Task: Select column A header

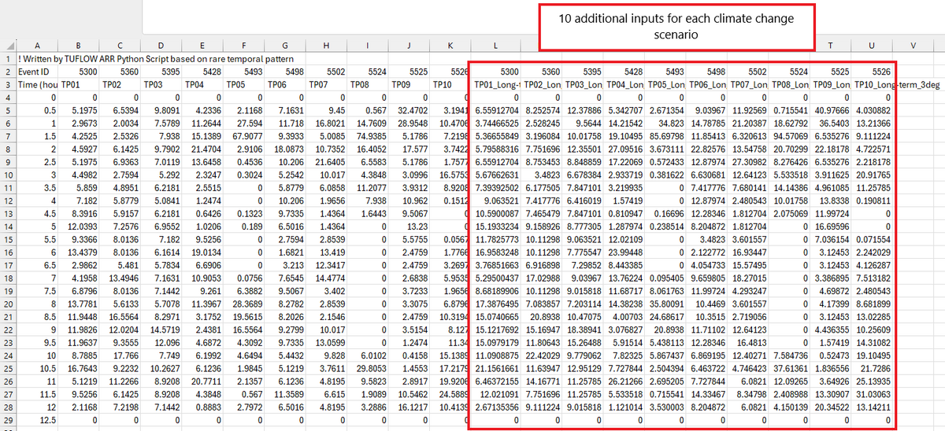Action: pyautogui.click(x=38, y=46)
